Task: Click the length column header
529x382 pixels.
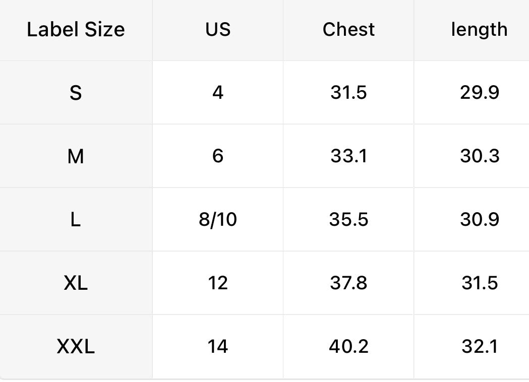Action: [x=479, y=30]
